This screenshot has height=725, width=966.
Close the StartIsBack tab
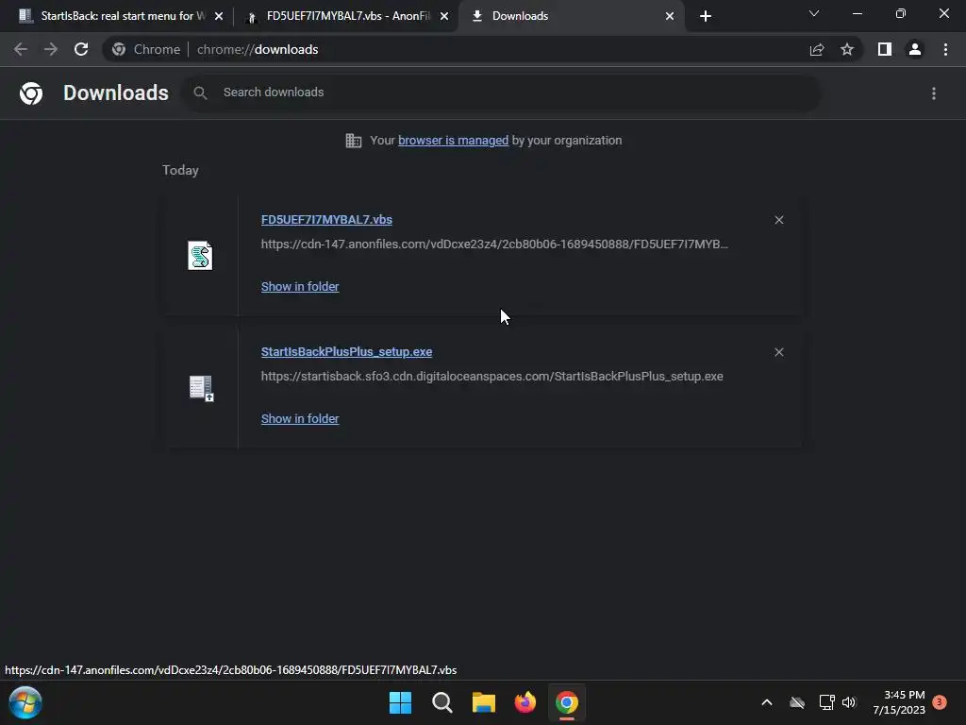coord(219,16)
